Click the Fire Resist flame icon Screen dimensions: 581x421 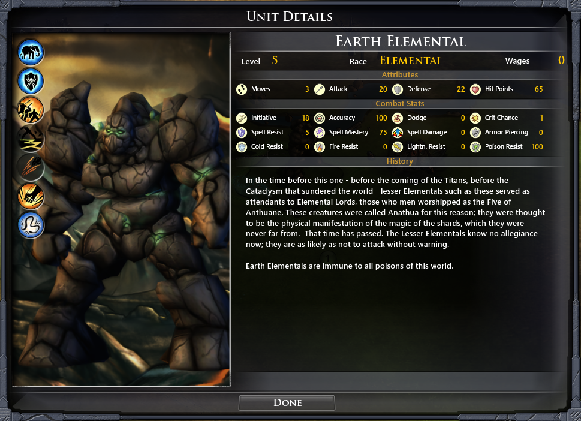click(320, 147)
